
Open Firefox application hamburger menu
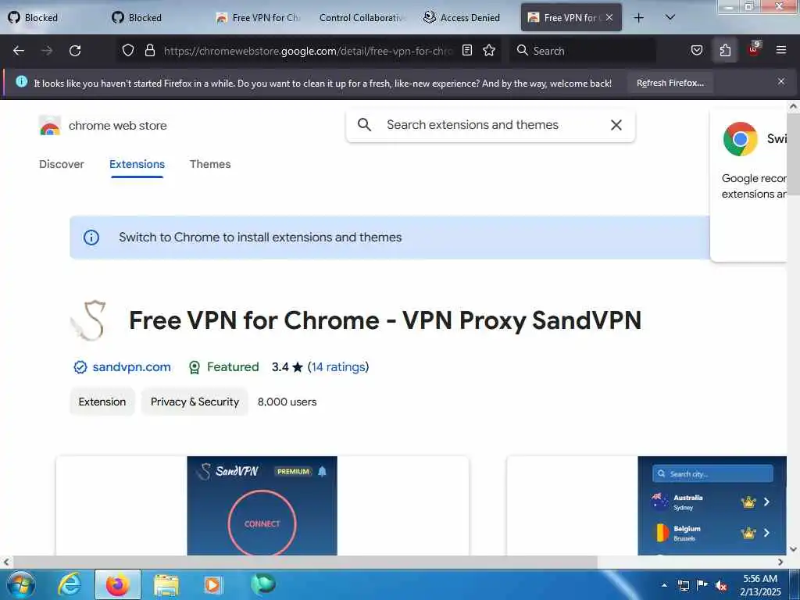coord(780,51)
